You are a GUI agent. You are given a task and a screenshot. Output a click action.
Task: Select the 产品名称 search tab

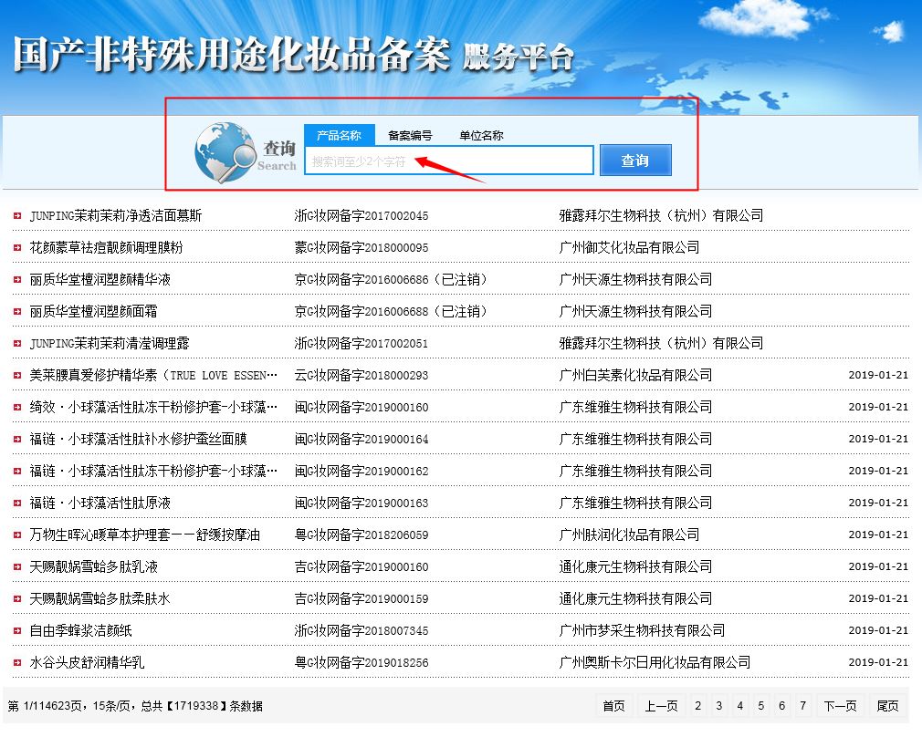(x=339, y=135)
